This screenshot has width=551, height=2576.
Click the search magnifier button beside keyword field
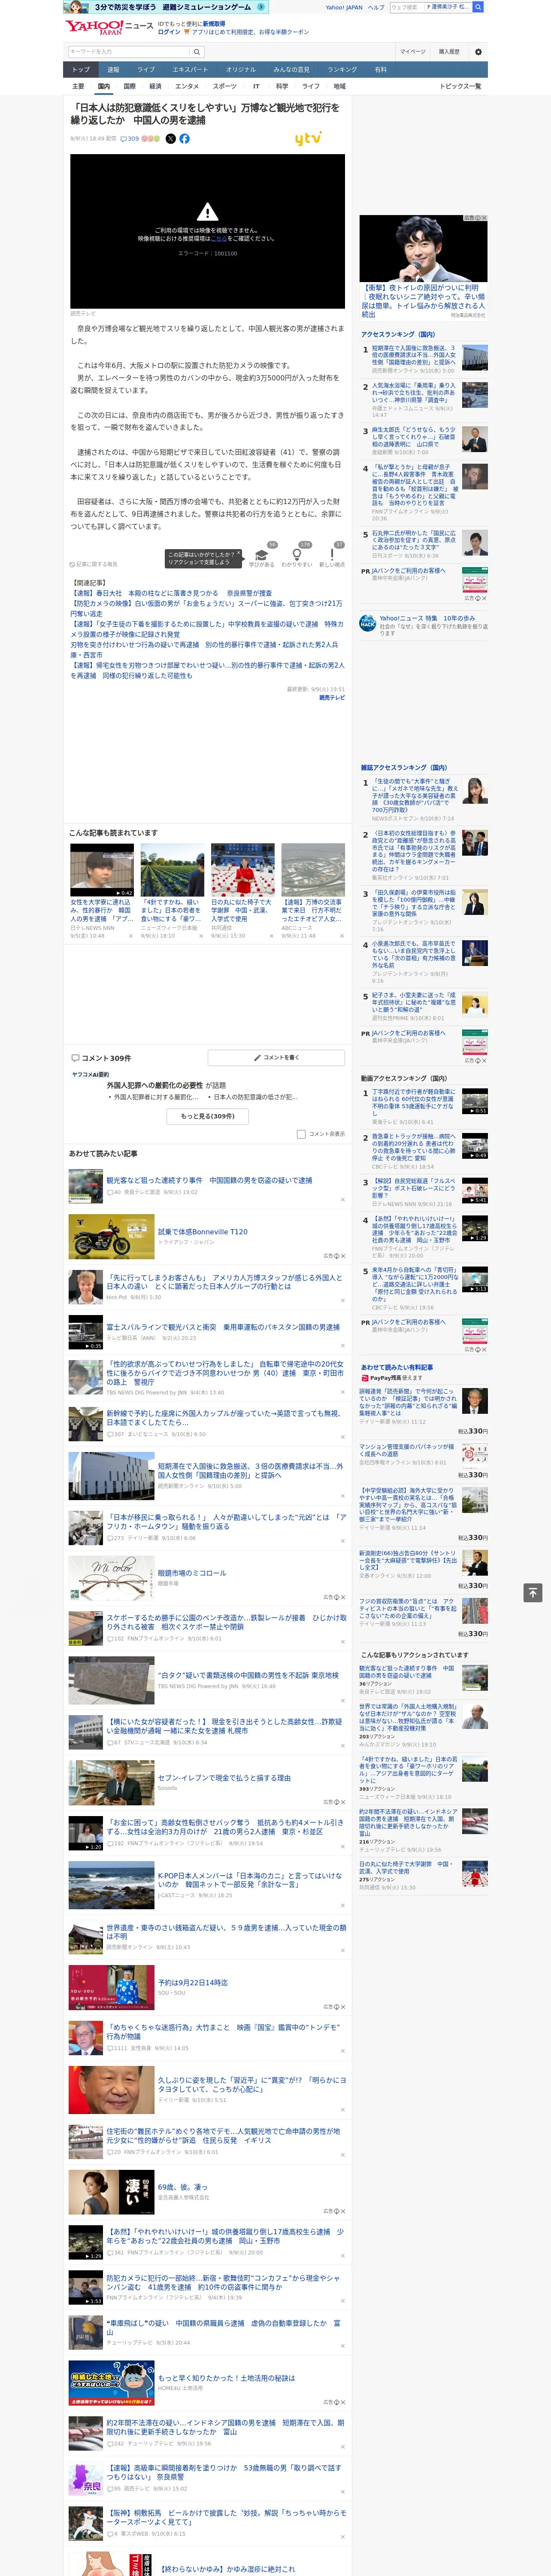tap(197, 51)
